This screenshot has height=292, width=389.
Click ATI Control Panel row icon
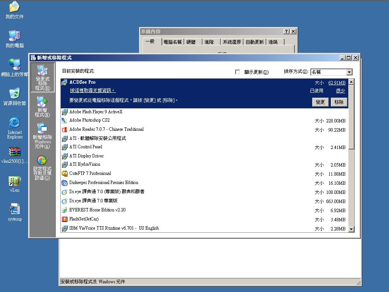tap(64, 147)
